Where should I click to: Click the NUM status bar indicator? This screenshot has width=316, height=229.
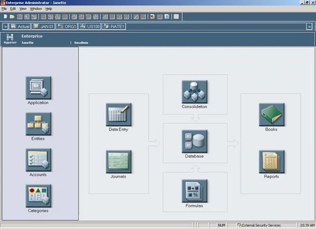(222, 225)
